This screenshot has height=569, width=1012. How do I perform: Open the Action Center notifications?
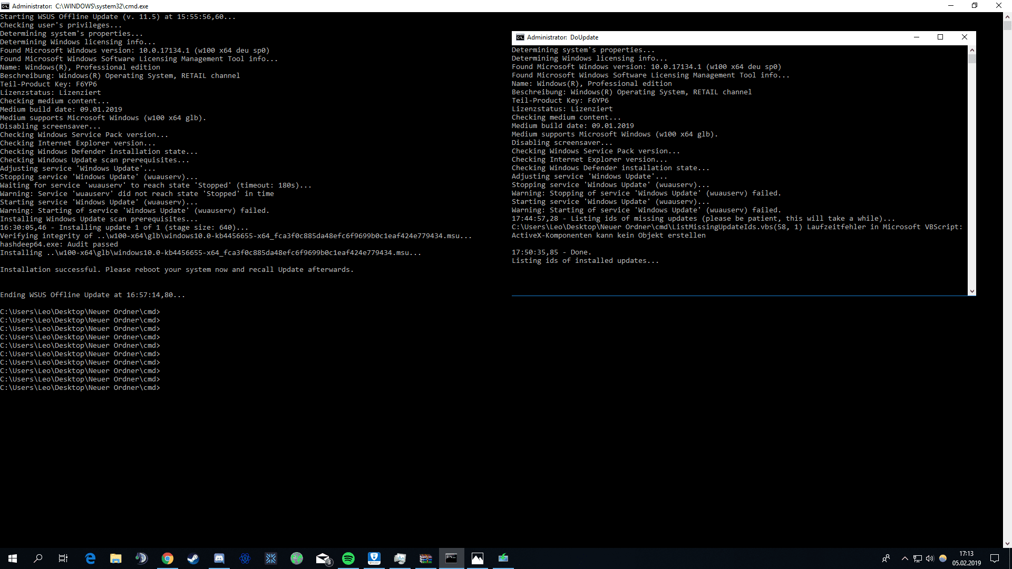[995, 558]
